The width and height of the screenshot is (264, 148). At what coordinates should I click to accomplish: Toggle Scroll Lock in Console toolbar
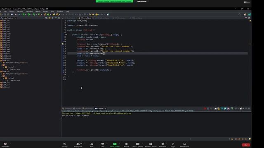click(x=219, y=109)
